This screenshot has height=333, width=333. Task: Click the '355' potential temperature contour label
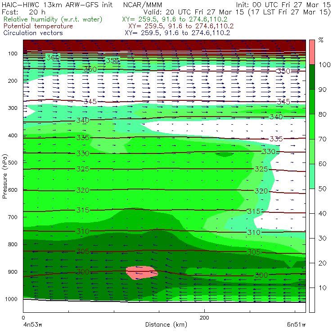coord(112,61)
